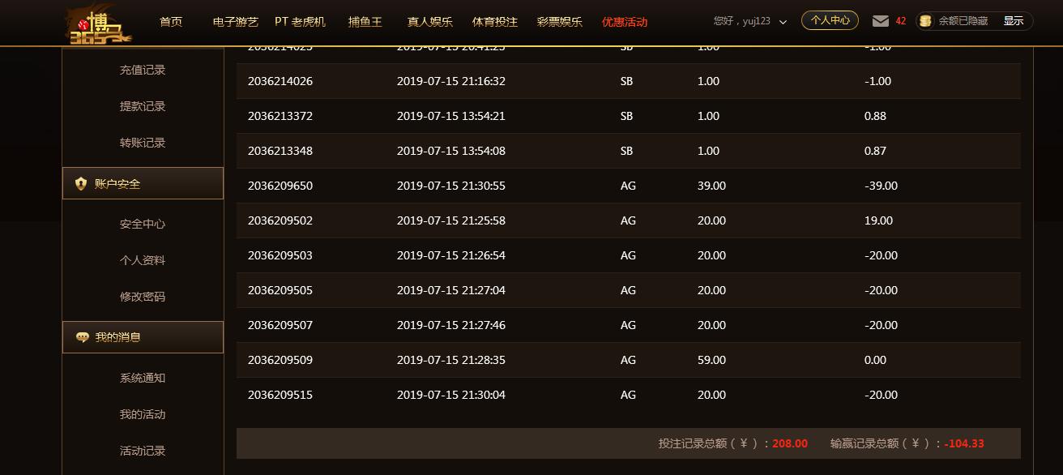This screenshot has width=1063, height=475.
Task: Click the greeting text 您好，yuj123
Action: (741, 21)
